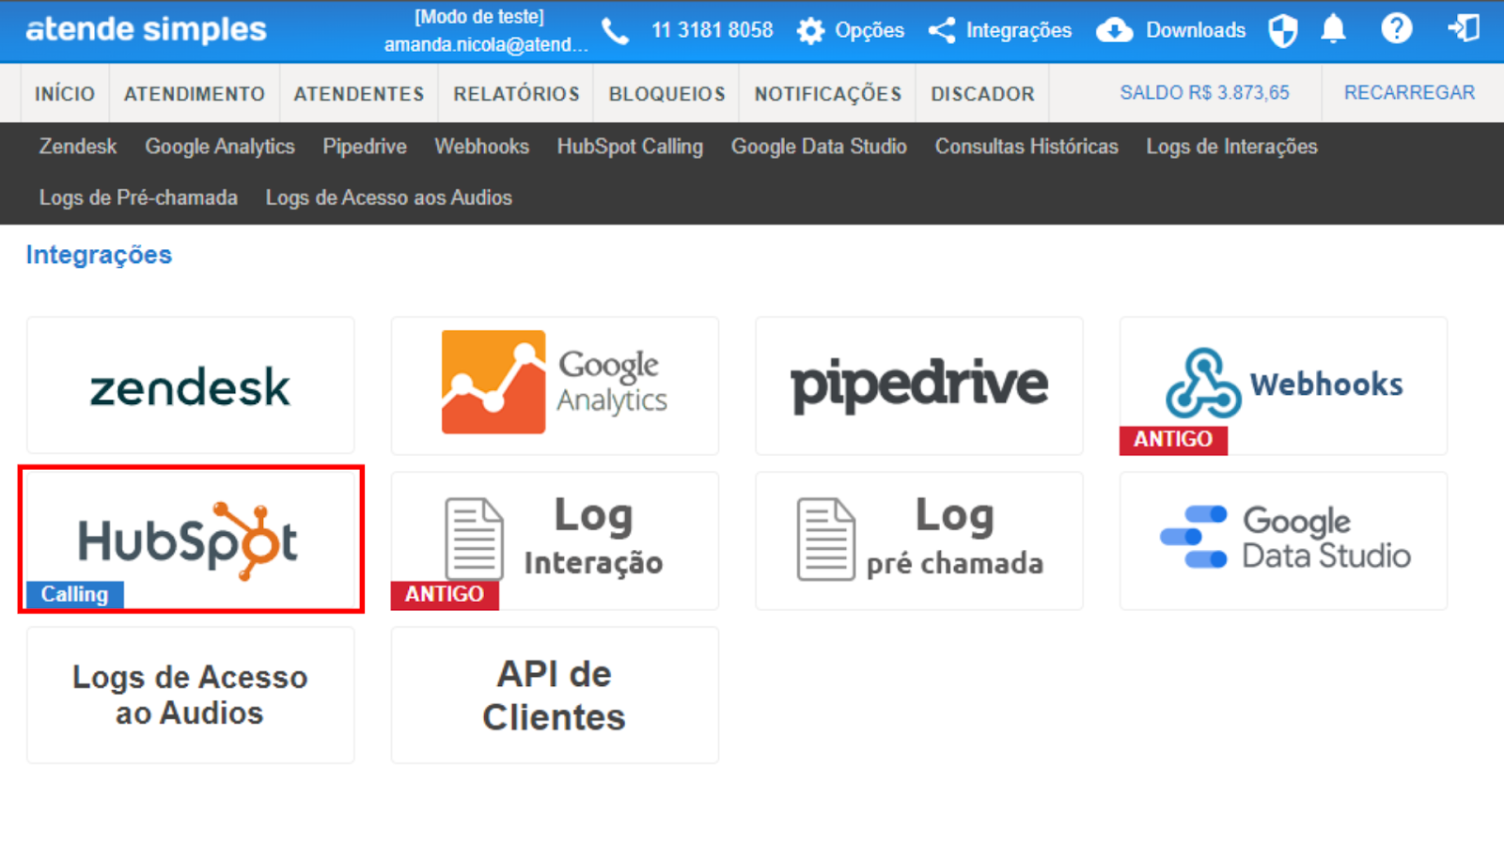Click the Log pré chamada document icon
Screen dimensions: 1504x846
coord(826,540)
